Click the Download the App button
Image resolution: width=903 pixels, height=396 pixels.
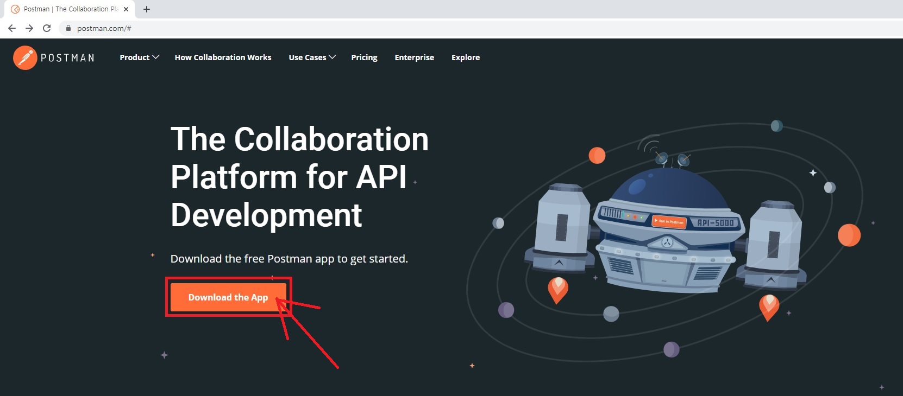[x=228, y=297]
